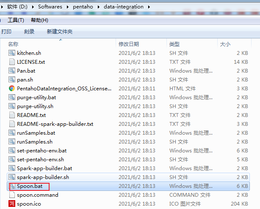The height and width of the screenshot is (209, 260).
Task: Sort files by 名称 column header
Action: (13, 44)
